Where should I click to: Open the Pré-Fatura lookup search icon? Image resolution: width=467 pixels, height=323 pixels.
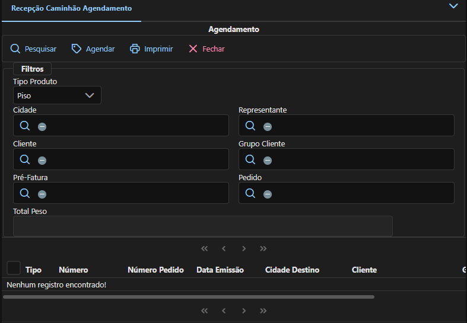point(25,193)
